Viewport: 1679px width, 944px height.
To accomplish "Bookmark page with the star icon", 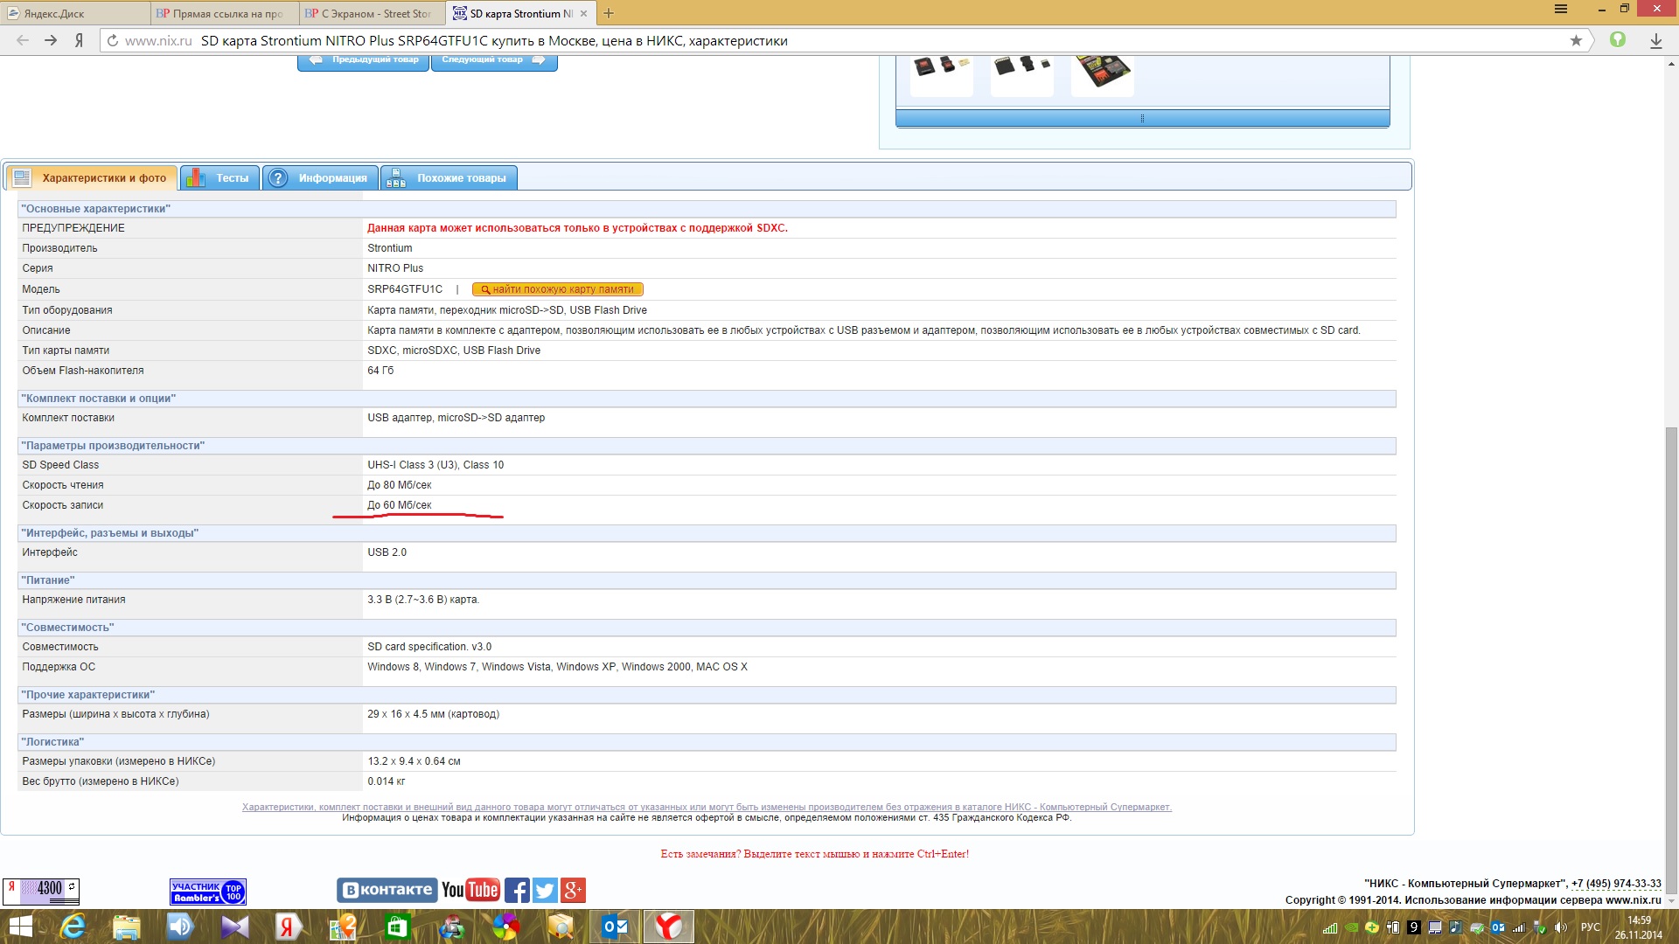I will [x=1576, y=40].
